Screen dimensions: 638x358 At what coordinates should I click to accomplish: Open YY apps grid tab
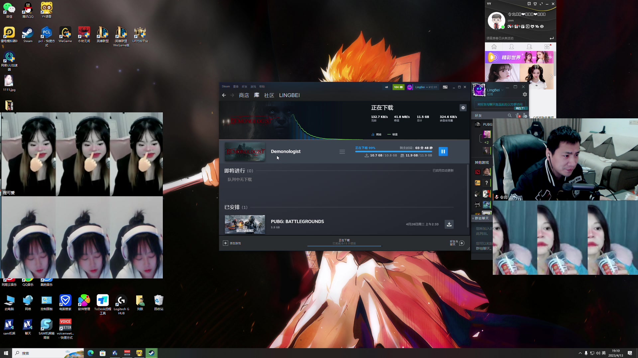coord(547,47)
